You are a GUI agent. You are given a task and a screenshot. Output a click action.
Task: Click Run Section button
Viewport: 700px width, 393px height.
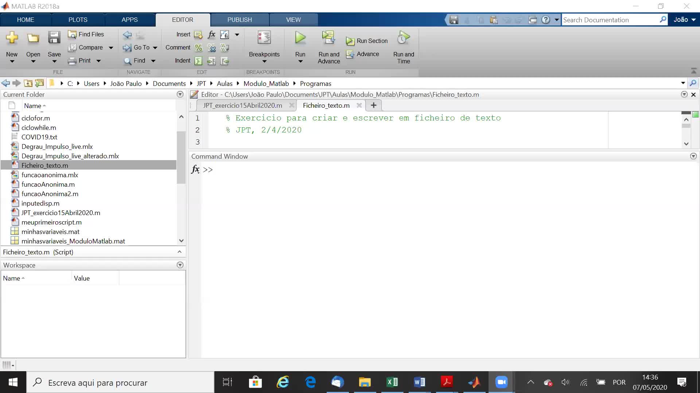coord(367,41)
